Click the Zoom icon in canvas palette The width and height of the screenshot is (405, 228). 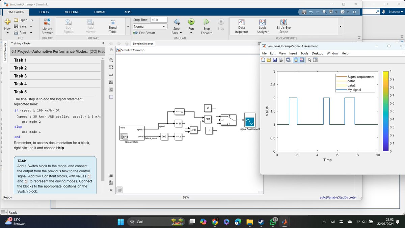pyautogui.click(x=111, y=60)
